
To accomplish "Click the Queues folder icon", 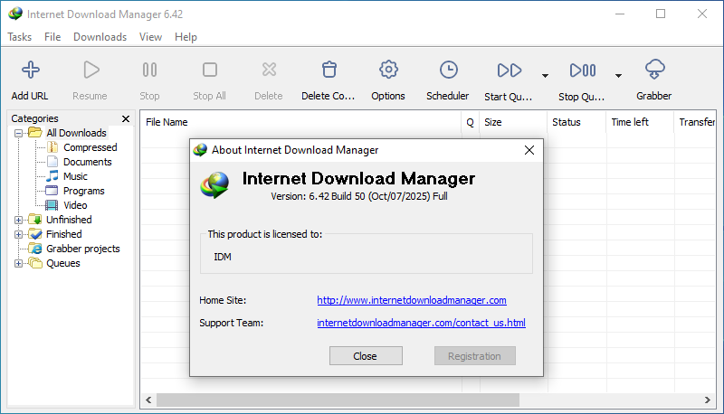I will pyautogui.click(x=35, y=263).
